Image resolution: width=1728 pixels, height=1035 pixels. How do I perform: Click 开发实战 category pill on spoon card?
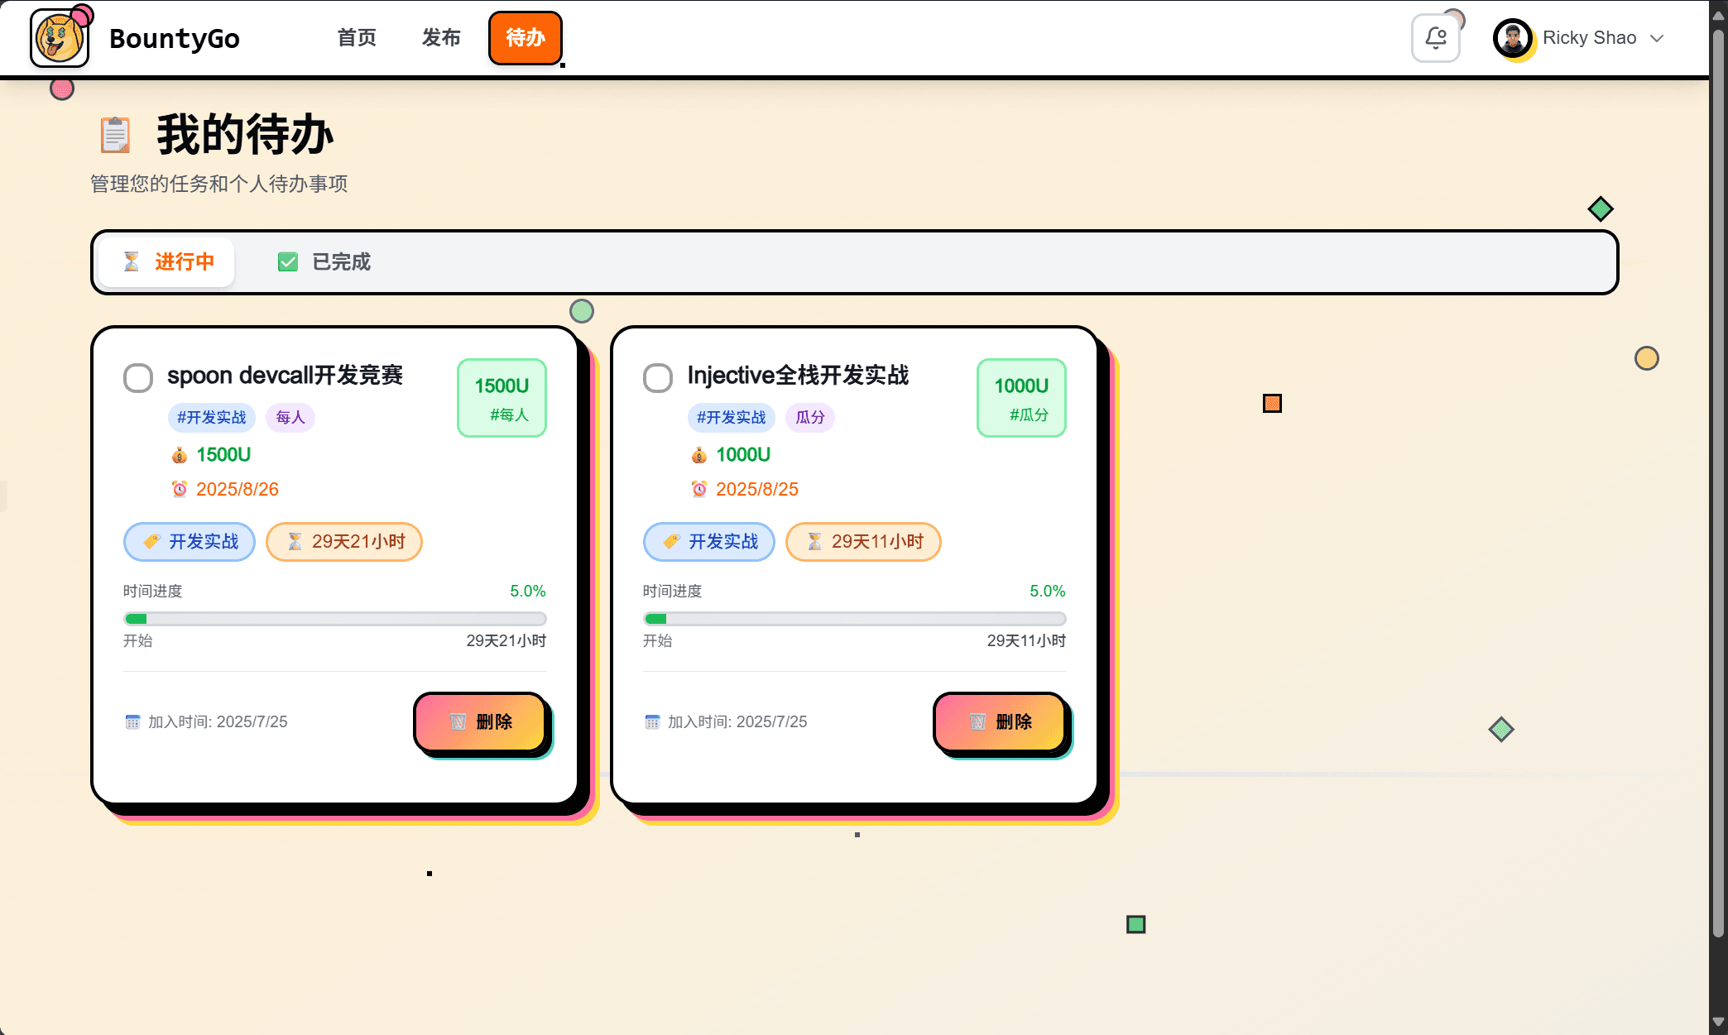point(190,542)
